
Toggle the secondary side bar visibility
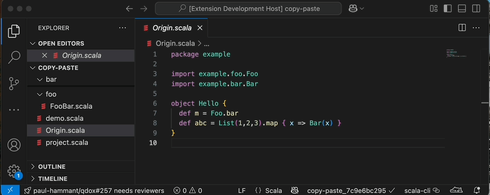476,9
